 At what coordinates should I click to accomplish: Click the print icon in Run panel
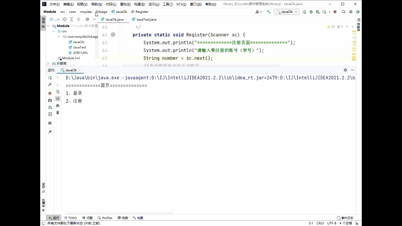click(x=58, y=106)
